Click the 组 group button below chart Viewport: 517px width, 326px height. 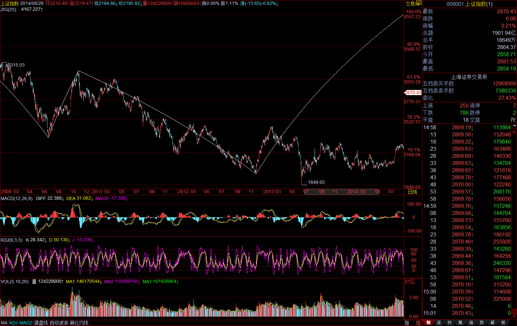point(418,323)
